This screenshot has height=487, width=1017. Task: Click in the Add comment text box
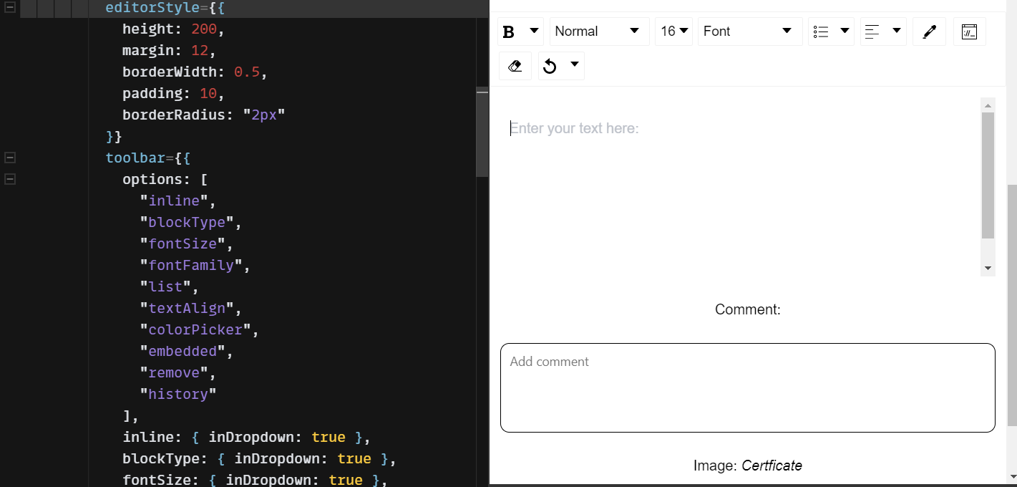(x=747, y=387)
